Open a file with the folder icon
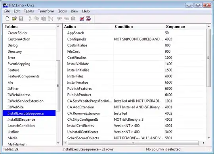 coord(14,19)
